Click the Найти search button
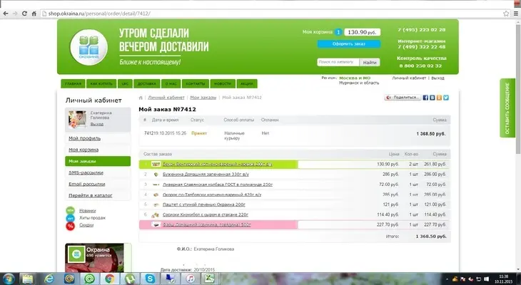 click(370, 63)
